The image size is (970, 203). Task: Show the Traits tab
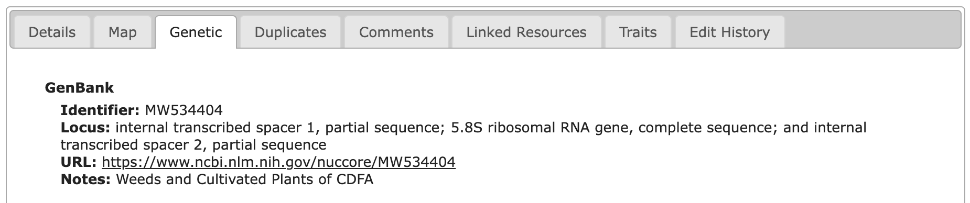click(638, 32)
